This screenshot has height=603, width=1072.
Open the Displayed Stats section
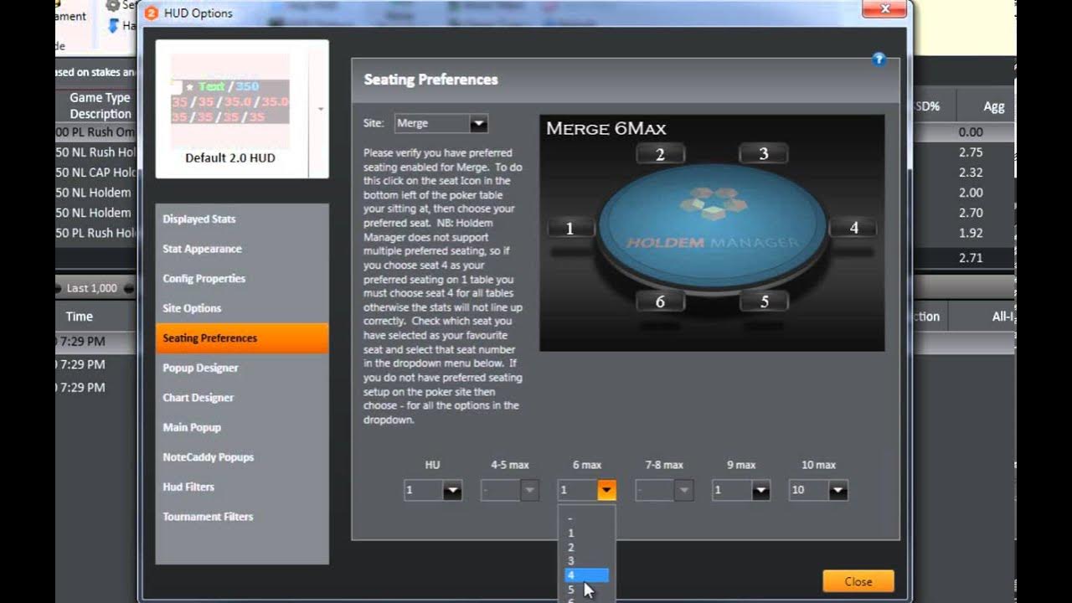(x=242, y=219)
